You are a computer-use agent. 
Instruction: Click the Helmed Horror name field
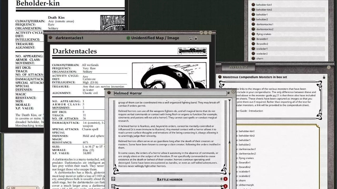(170, 93)
